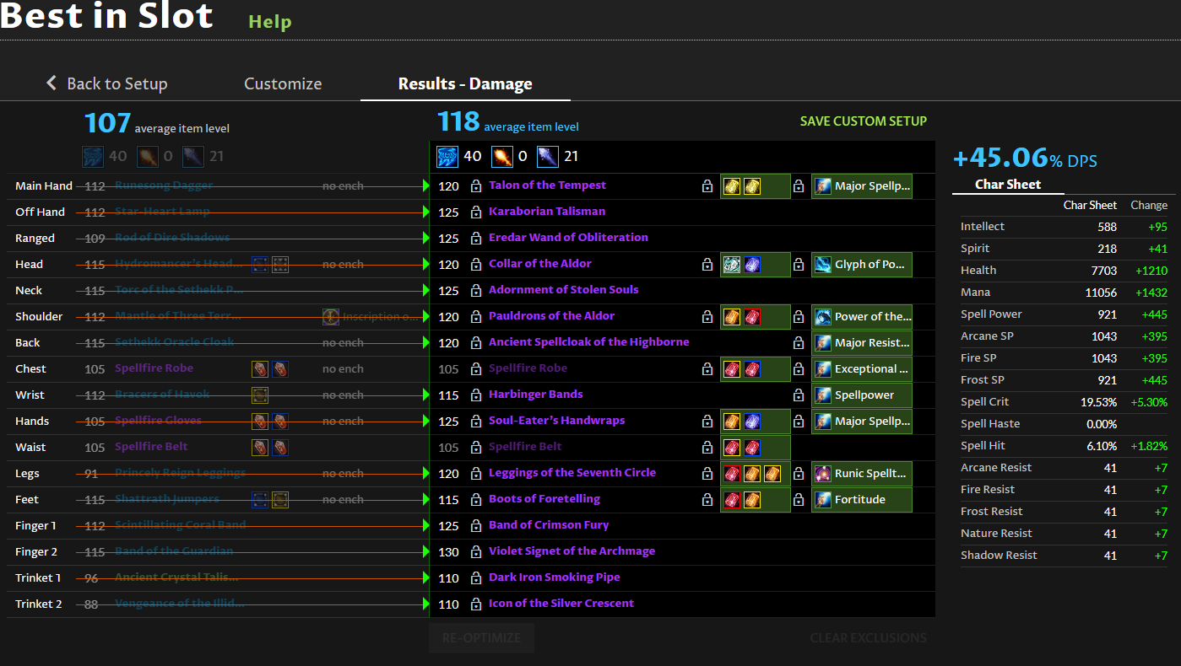Lock the Icon of the Silver Crescent trinket
Image resolution: width=1181 pixels, height=666 pixels.
tap(476, 604)
